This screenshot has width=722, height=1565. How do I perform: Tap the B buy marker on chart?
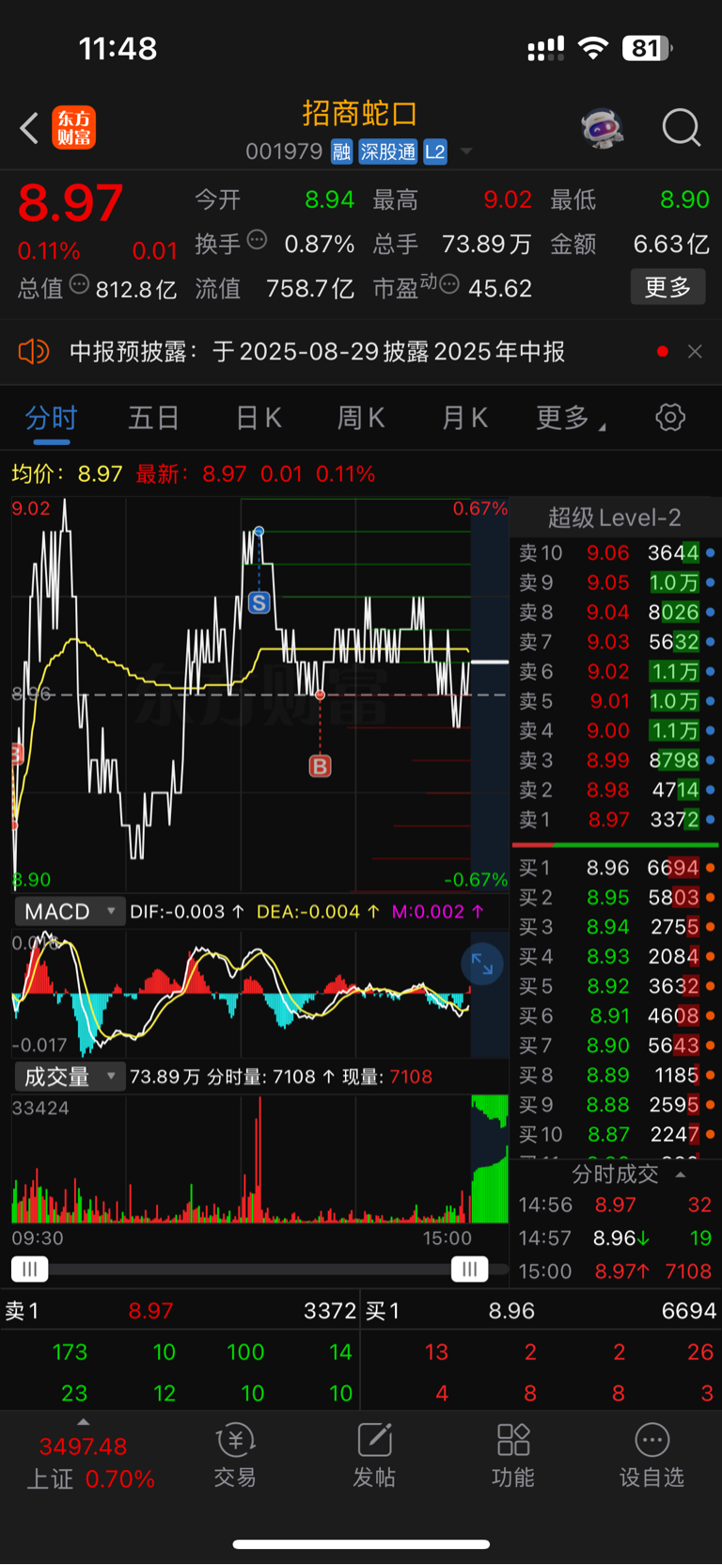[x=320, y=766]
